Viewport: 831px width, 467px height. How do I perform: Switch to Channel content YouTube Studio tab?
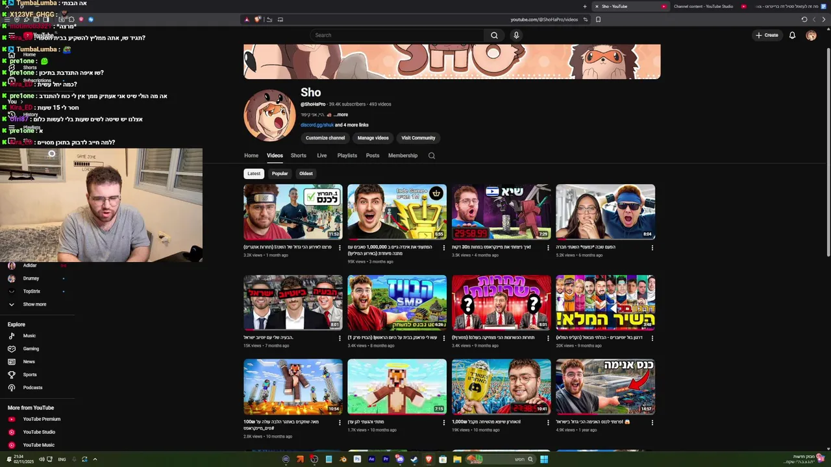703,6
